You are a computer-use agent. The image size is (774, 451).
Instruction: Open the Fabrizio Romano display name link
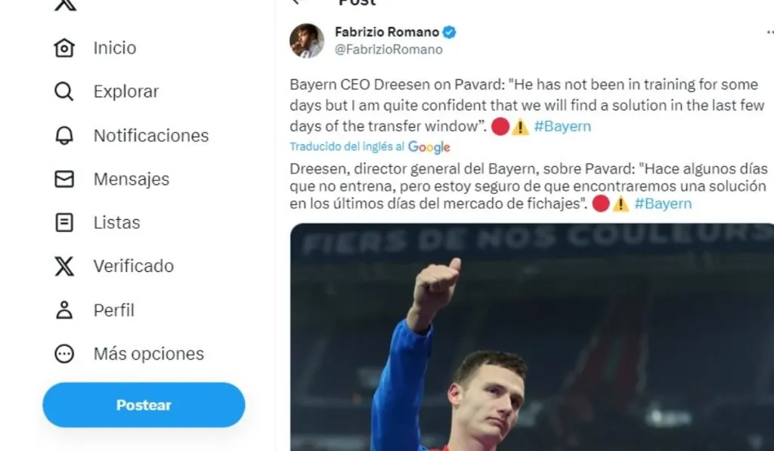(x=386, y=32)
